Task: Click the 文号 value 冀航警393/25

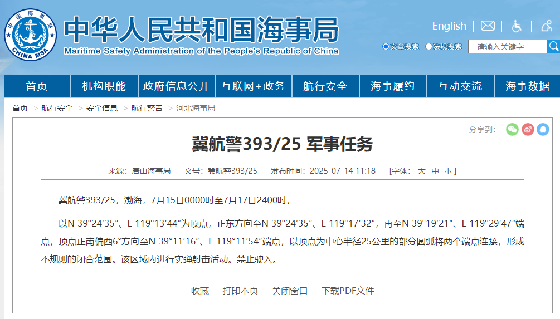Action: tap(232, 171)
